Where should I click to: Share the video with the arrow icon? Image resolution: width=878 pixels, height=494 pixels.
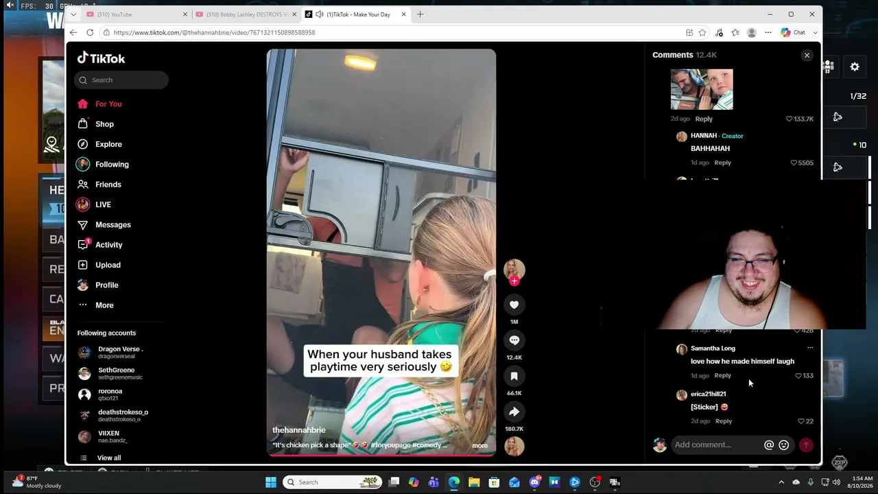coord(514,412)
